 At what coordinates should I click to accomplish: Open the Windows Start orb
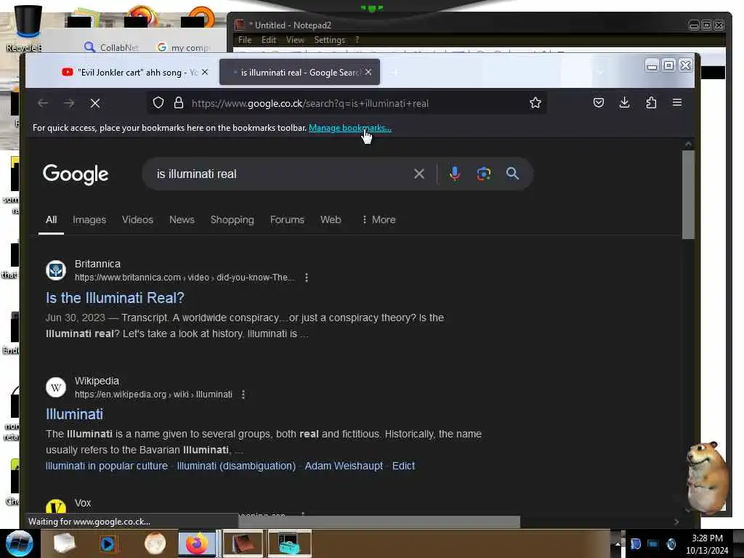[x=20, y=543]
